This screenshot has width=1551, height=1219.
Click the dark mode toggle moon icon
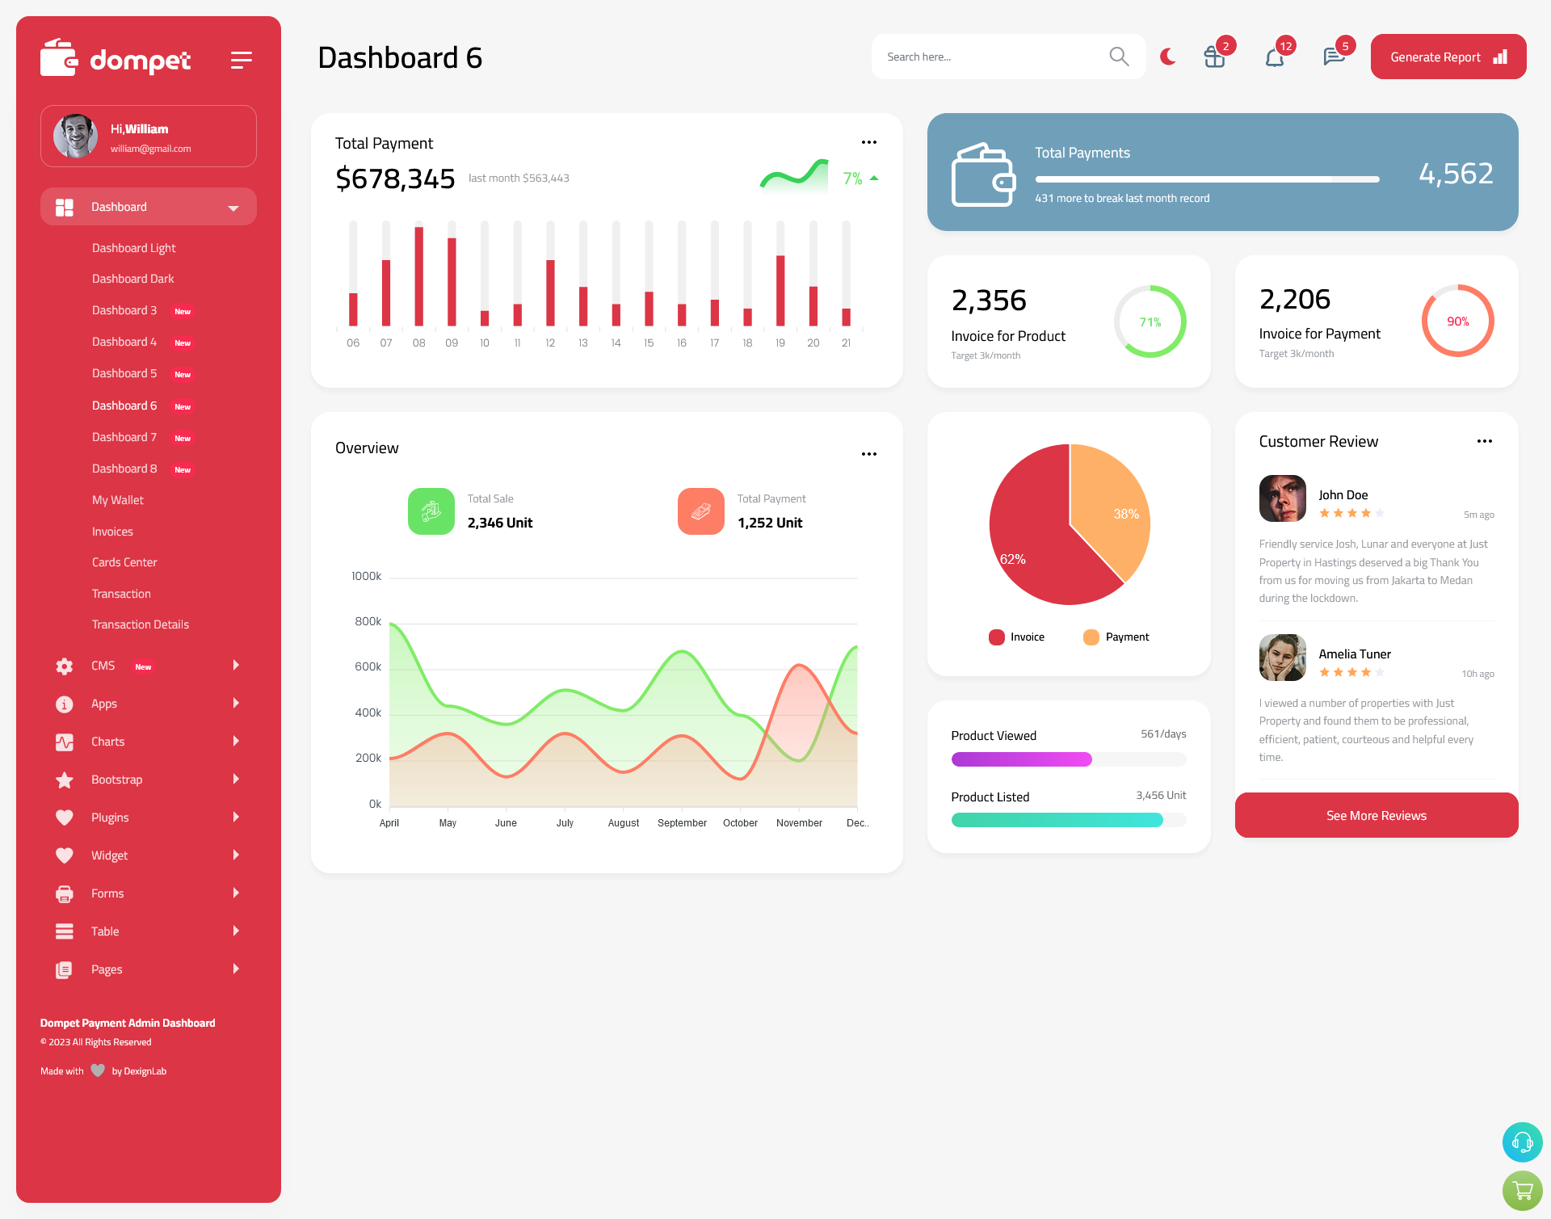tap(1168, 57)
